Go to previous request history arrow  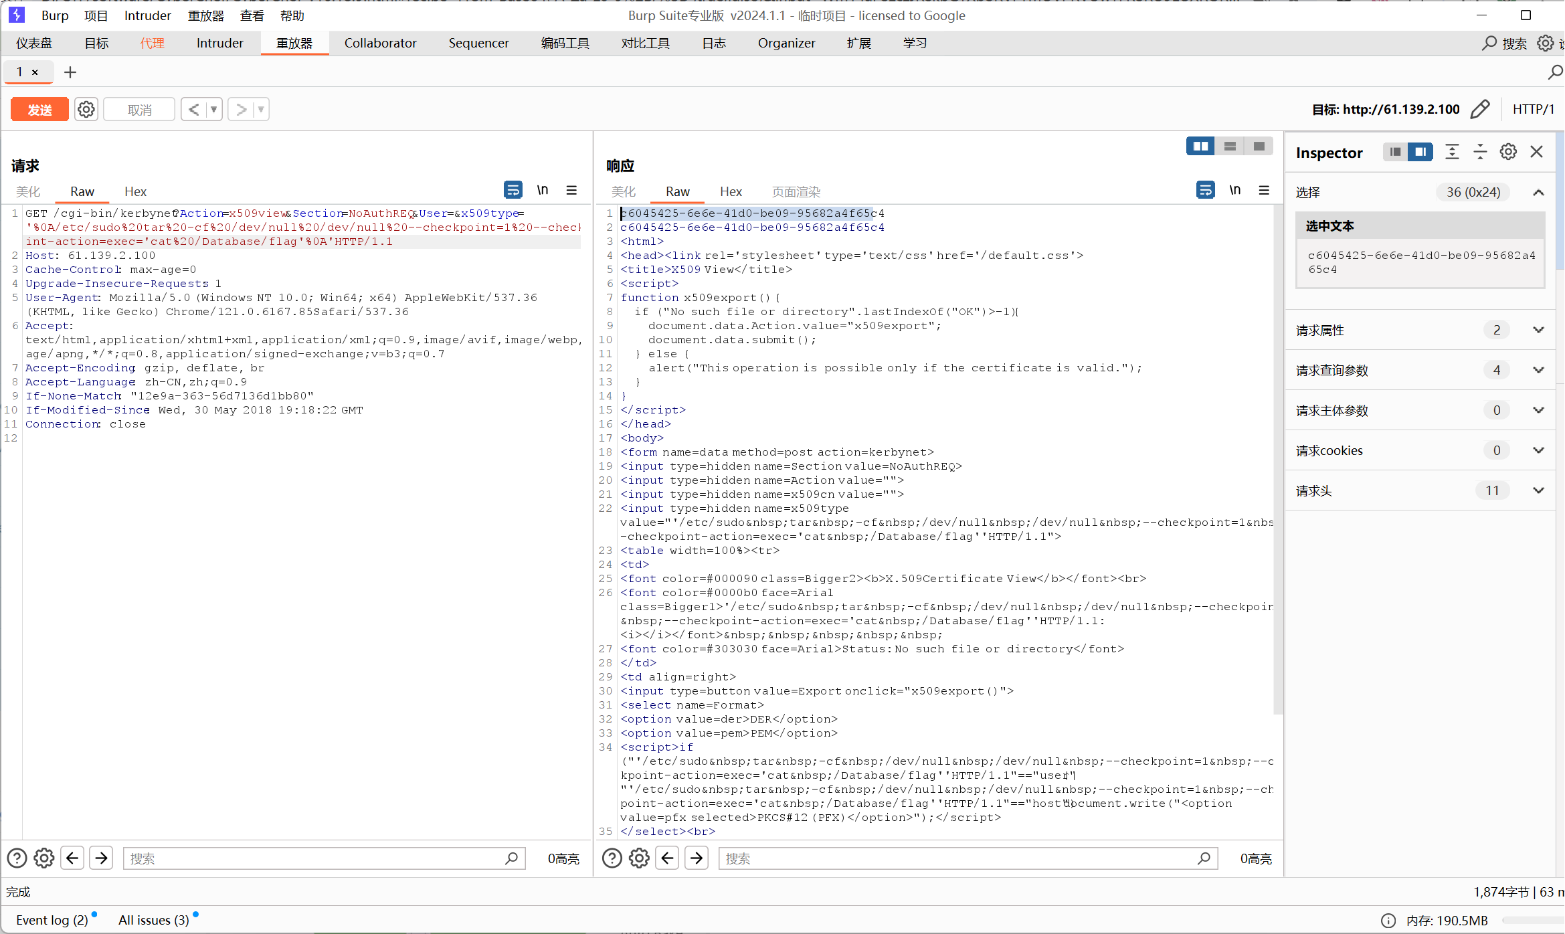193,109
